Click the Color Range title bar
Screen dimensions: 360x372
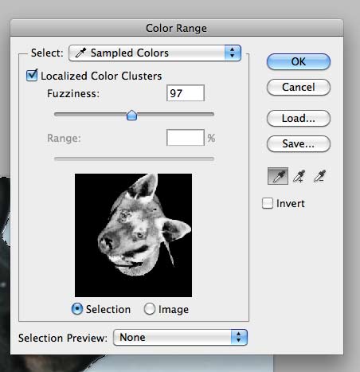tap(177, 28)
